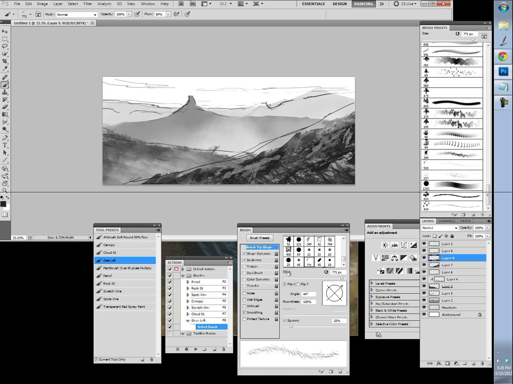Choose the Type tool
The width and height of the screenshot is (513, 384).
5,145
